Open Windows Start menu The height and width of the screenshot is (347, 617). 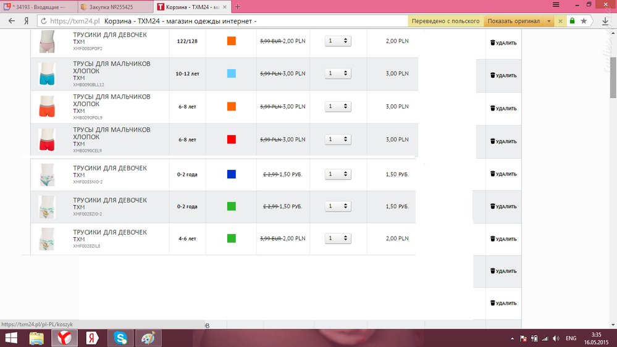(11, 338)
